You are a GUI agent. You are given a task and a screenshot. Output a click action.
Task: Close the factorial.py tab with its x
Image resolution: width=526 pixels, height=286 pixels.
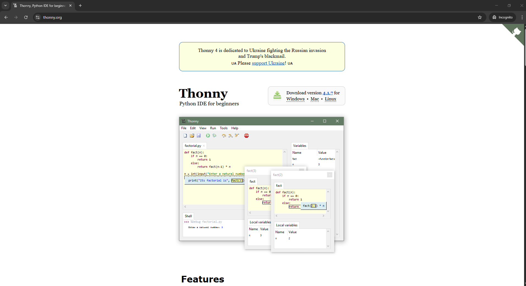click(204, 146)
